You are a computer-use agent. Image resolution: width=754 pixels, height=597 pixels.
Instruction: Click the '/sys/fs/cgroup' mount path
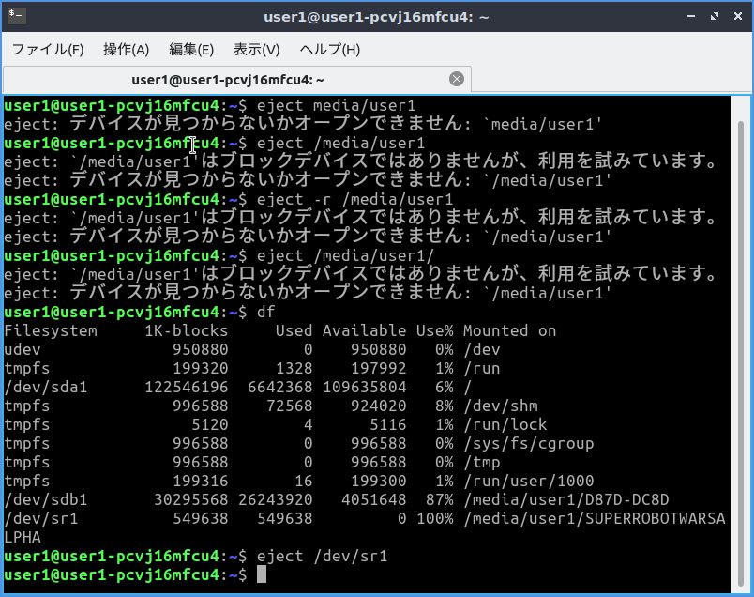tap(529, 443)
